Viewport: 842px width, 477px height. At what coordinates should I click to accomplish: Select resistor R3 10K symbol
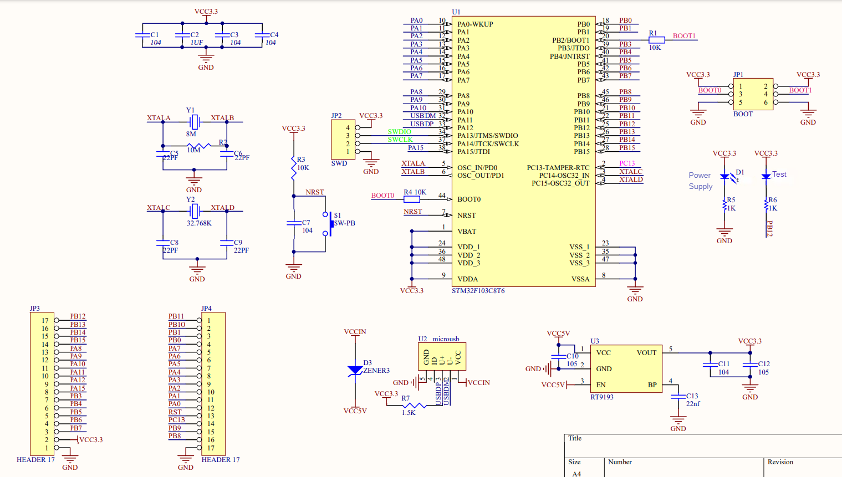point(294,168)
